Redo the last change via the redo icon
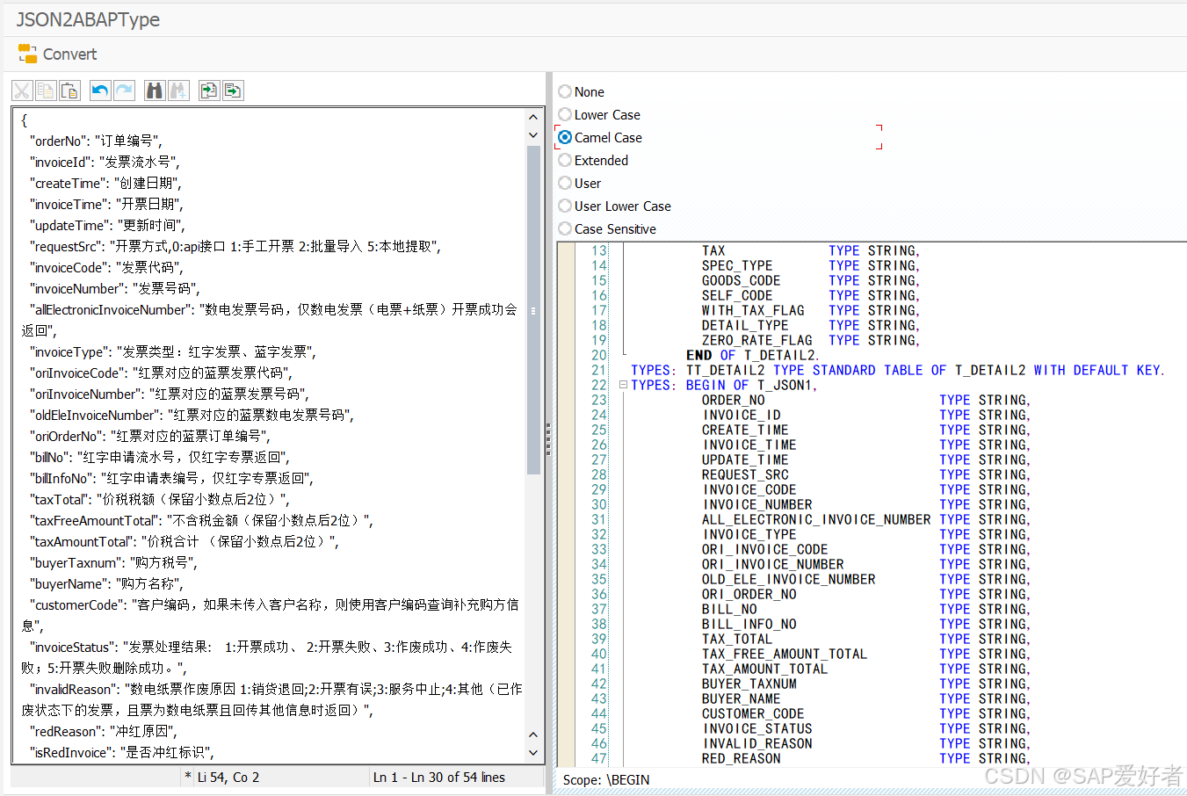The image size is (1187, 796). pos(122,90)
